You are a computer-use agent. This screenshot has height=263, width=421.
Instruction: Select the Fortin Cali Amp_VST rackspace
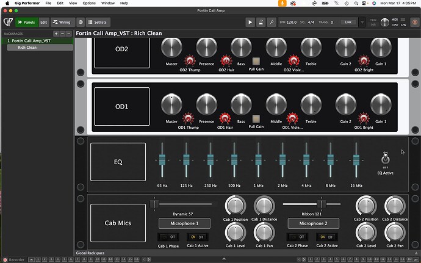coord(37,41)
